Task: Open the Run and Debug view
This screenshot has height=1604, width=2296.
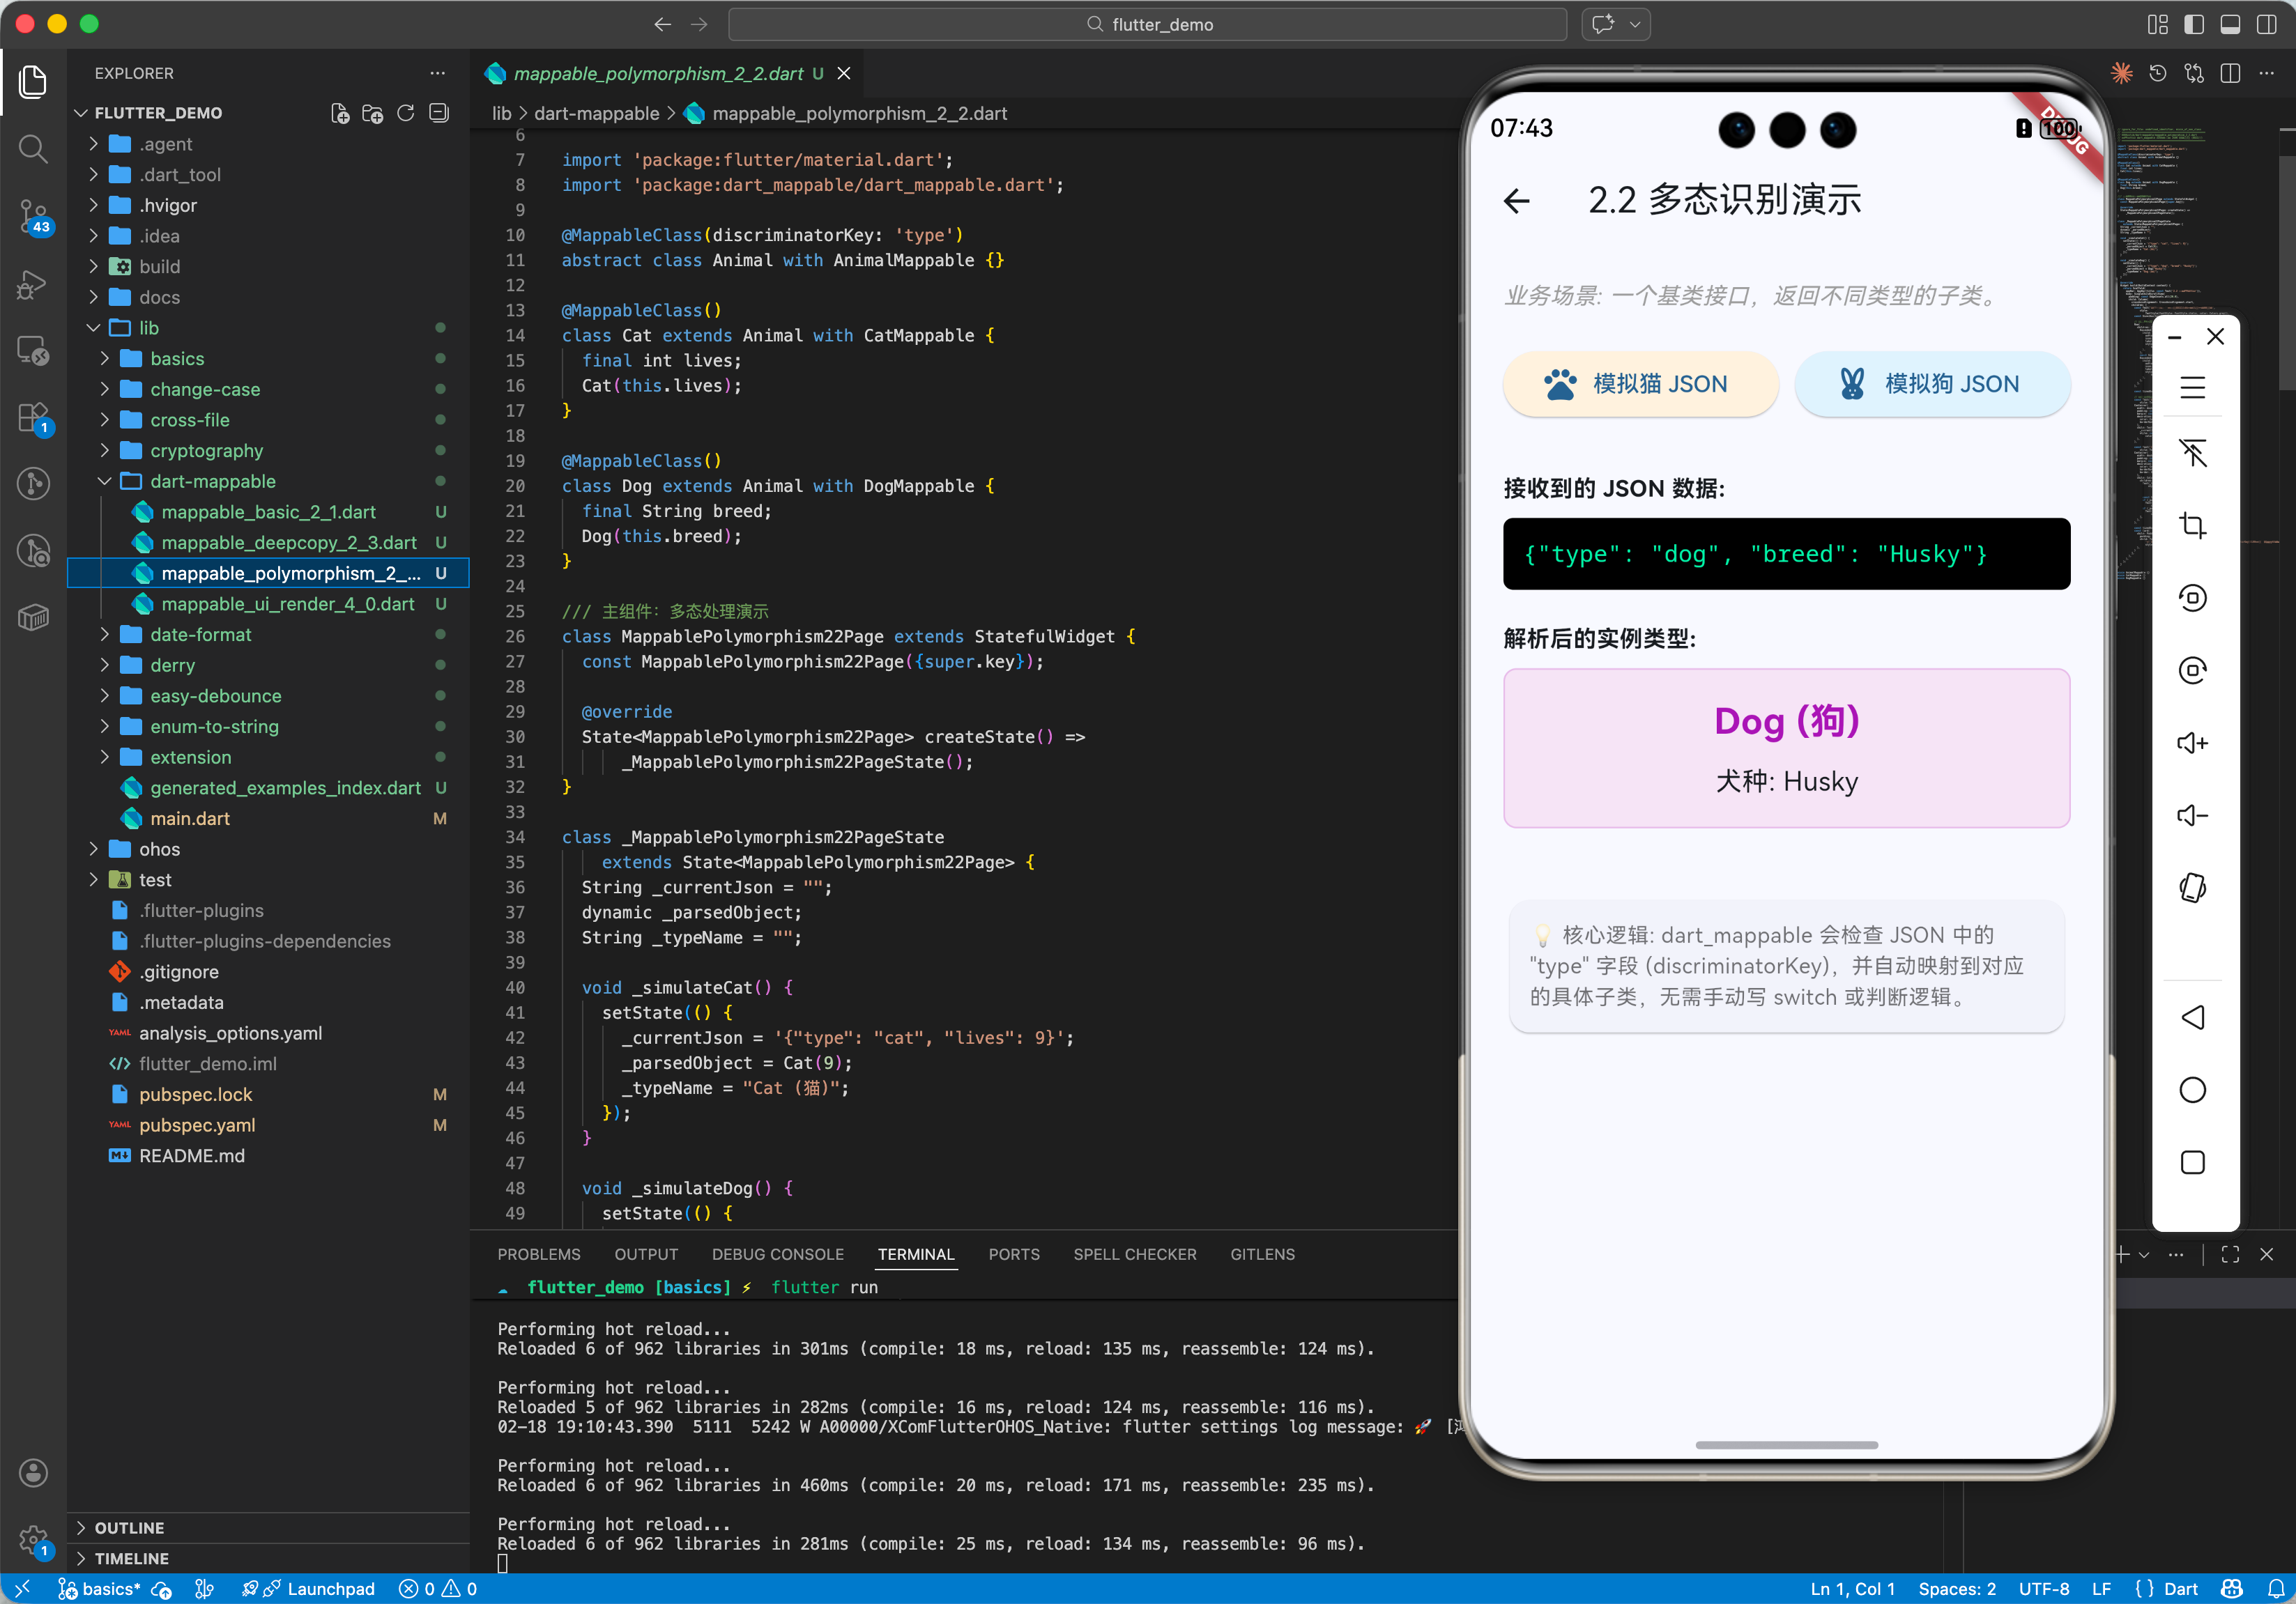Action: pyautogui.click(x=33, y=284)
